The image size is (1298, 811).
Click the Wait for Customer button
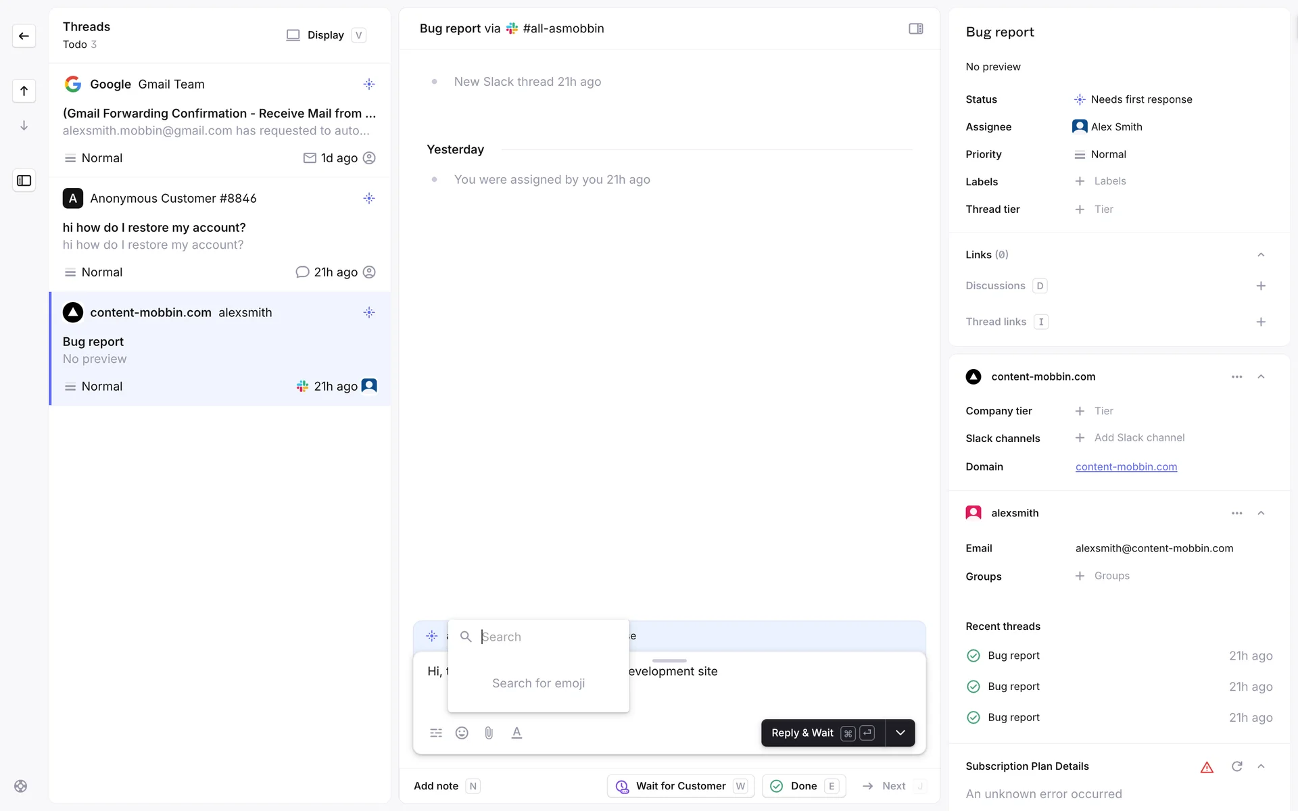680,786
